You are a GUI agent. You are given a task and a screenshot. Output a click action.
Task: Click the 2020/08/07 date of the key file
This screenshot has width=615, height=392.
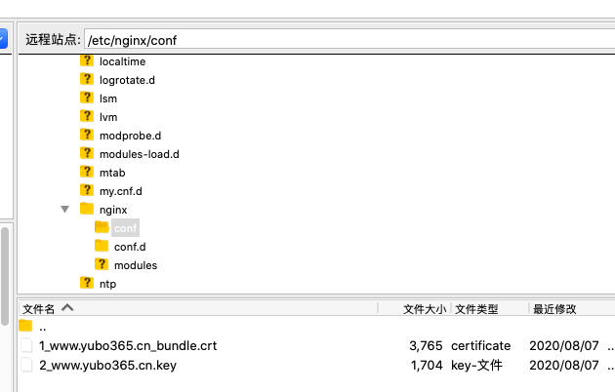click(564, 366)
